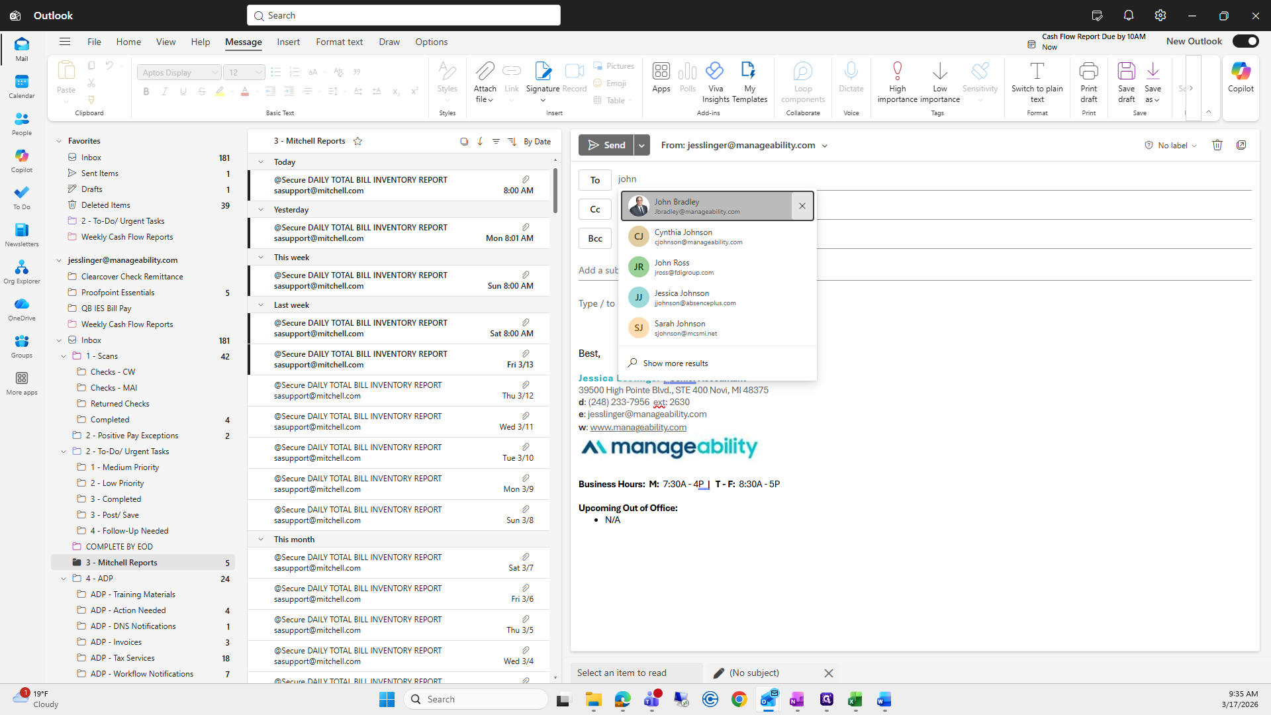The width and height of the screenshot is (1271, 715).
Task: Open www.manageability.com signature link
Action: click(637, 427)
